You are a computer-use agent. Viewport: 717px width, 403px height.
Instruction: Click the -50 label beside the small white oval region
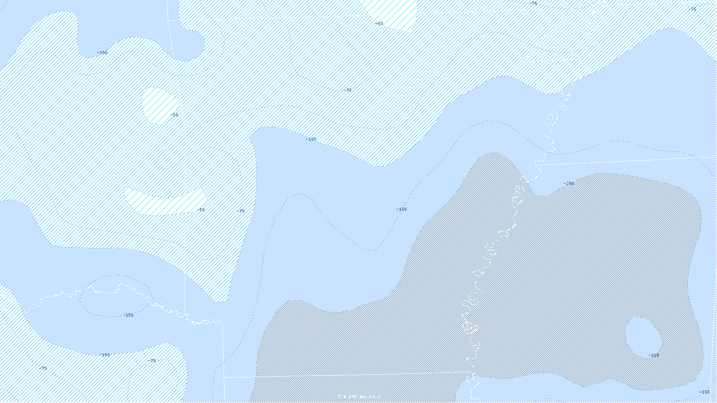tap(174, 115)
